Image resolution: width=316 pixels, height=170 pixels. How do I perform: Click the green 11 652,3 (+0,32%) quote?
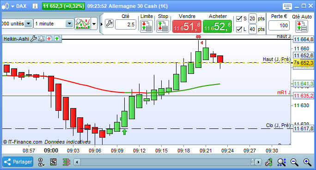63,6
